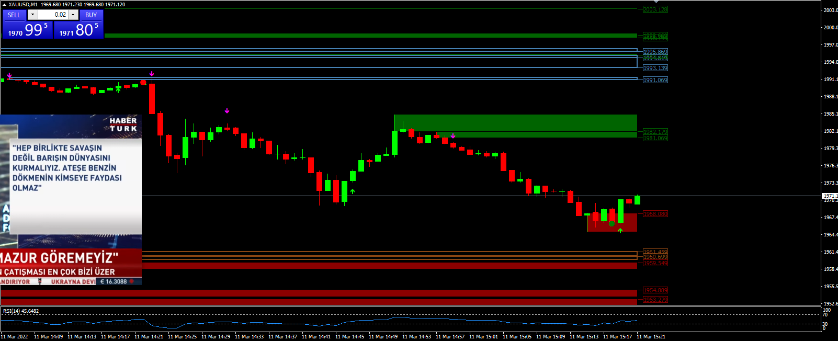Click the 0.02 volume input field
This screenshot has width=838, height=341.
(x=53, y=15)
